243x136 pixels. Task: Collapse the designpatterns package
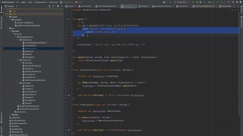click(15, 37)
